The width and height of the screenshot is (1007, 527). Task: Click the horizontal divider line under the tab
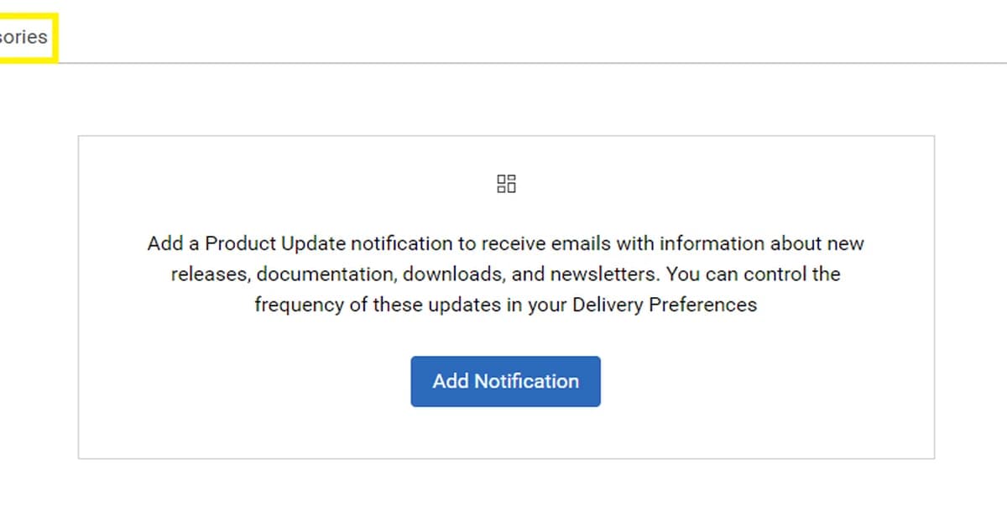click(x=503, y=63)
